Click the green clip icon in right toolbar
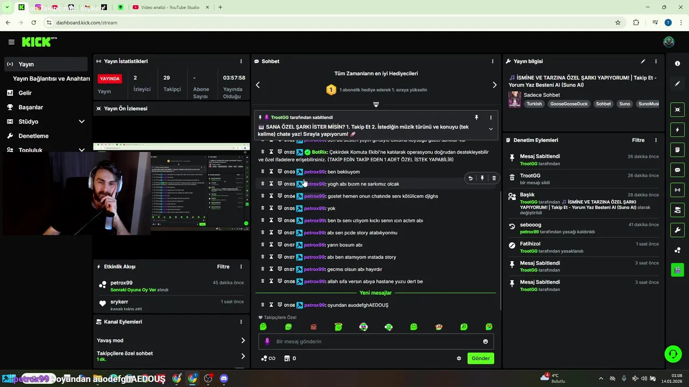This screenshot has width=689, height=387. point(677,269)
